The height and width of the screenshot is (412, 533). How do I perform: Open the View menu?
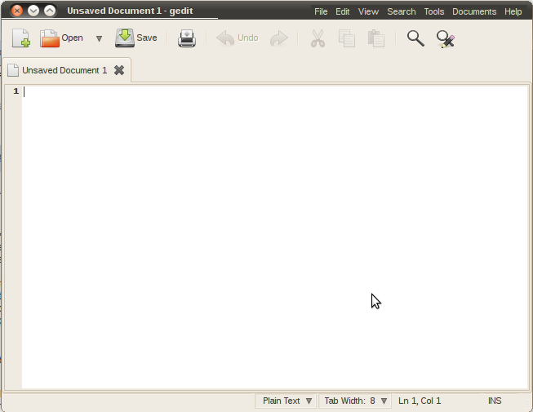368,11
